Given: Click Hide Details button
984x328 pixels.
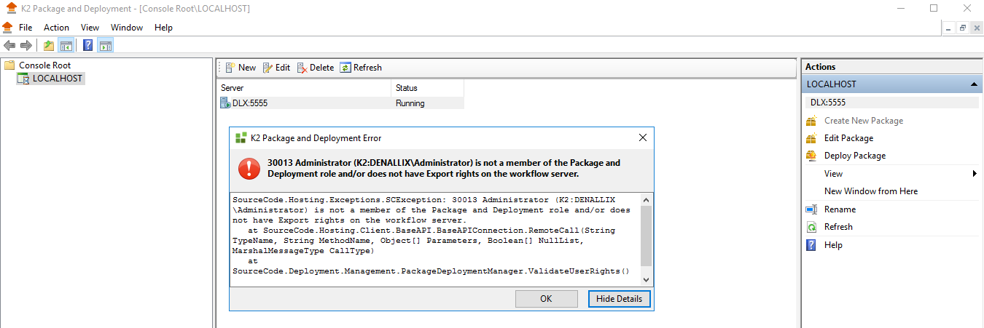Looking at the screenshot, I should tap(619, 299).
